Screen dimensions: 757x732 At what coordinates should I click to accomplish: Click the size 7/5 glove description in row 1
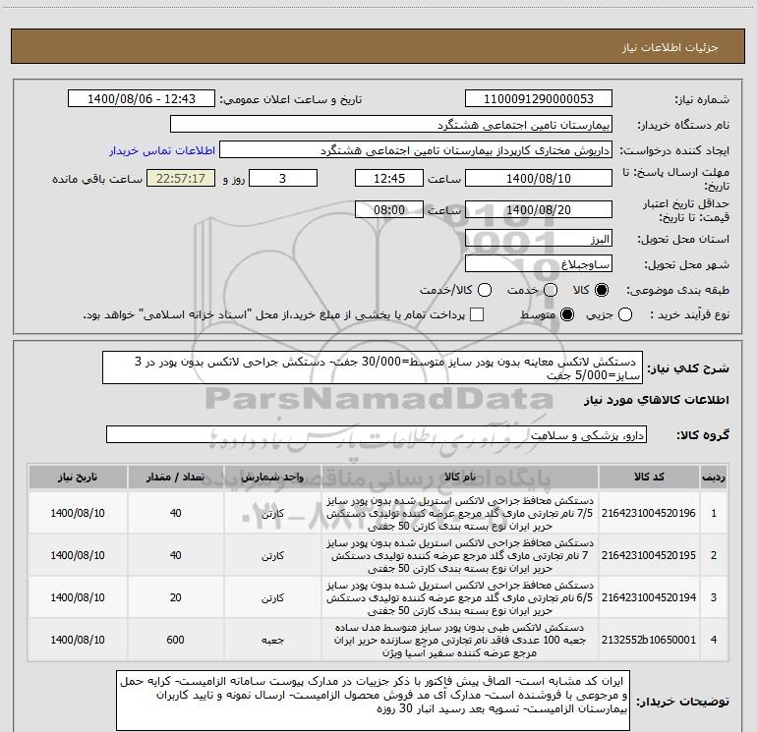click(460, 513)
